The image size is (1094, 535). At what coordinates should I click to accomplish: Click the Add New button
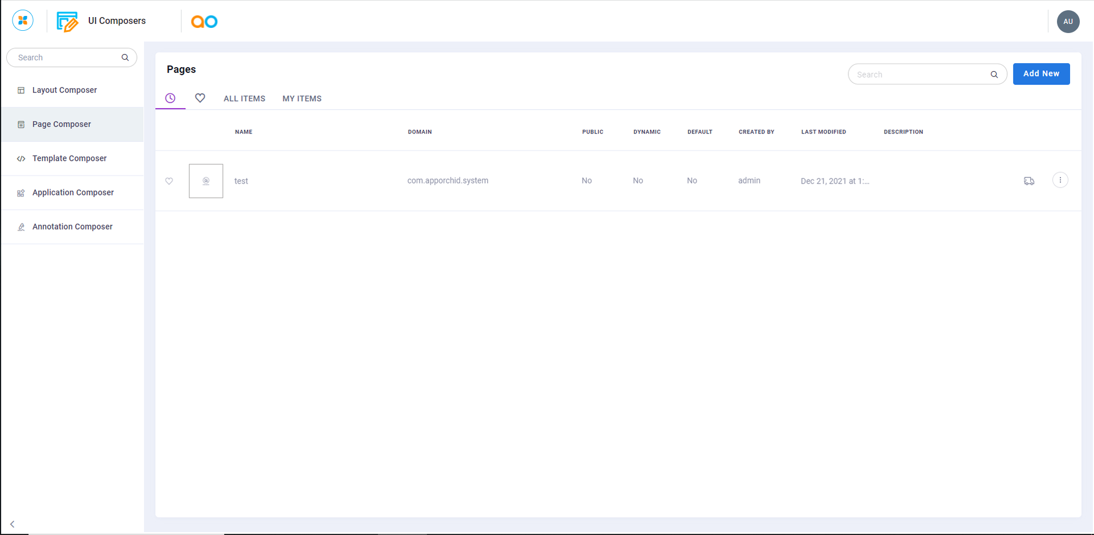(x=1041, y=74)
